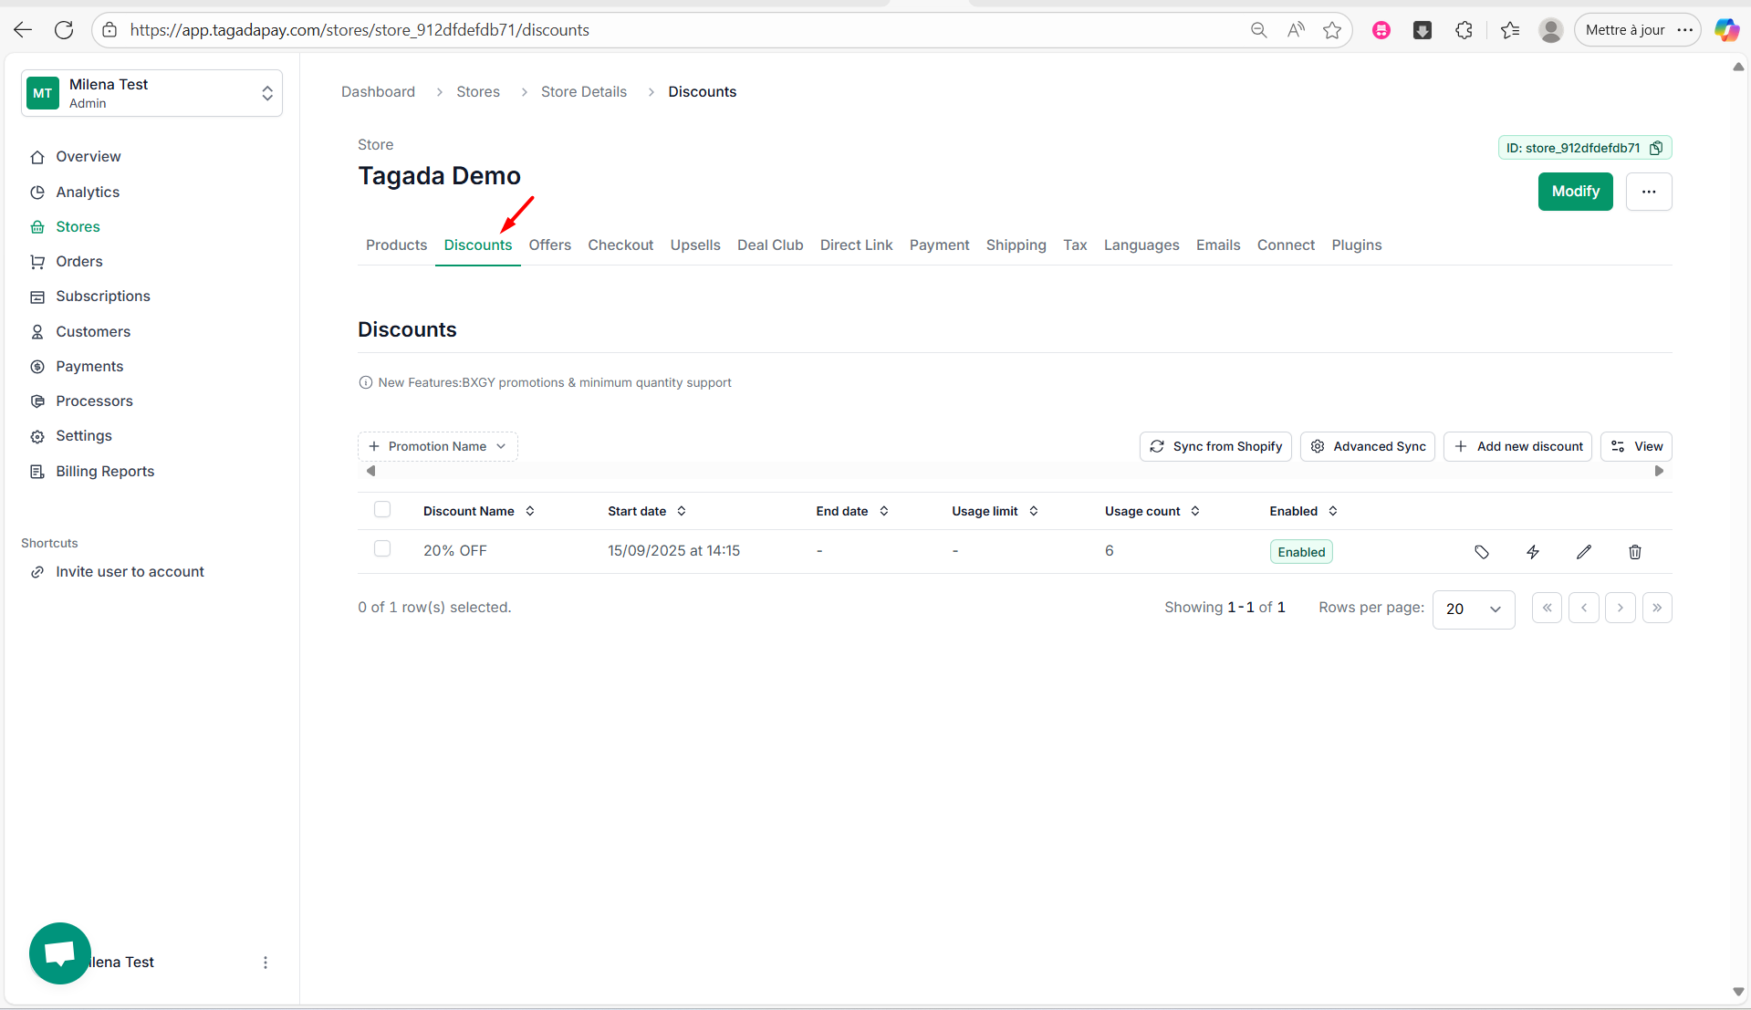Click the tag icon in the 20% OFF row
This screenshot has height=1010, width=1751.
[1482, 552]
